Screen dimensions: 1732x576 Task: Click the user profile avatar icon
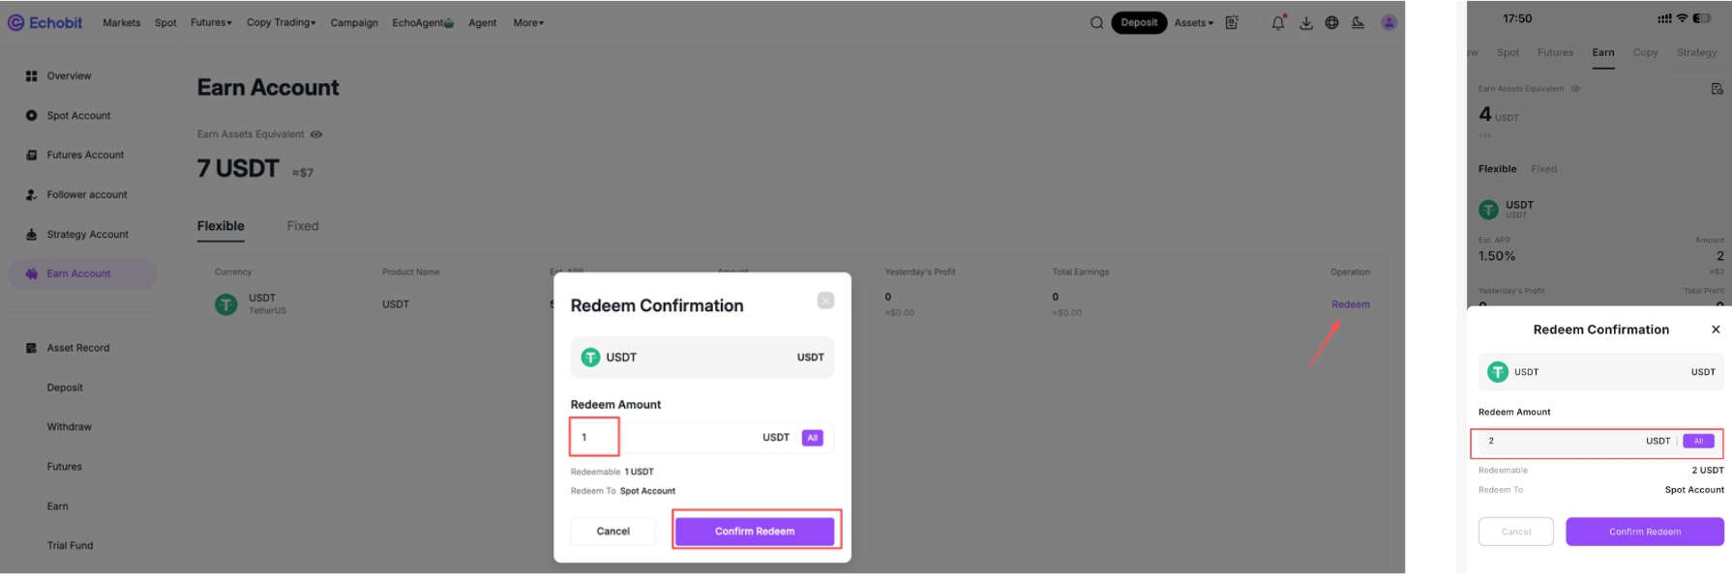[1389, 22]
